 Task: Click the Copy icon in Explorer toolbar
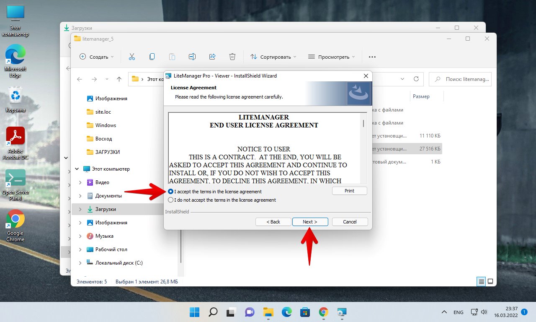[x=152, y=56]
